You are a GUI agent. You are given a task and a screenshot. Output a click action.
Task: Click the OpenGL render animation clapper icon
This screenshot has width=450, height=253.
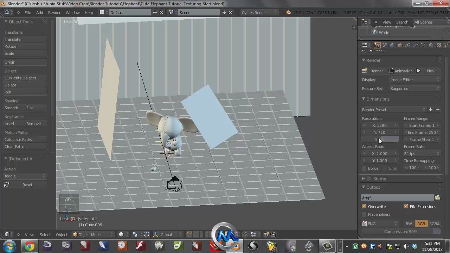tap(273, 234)
